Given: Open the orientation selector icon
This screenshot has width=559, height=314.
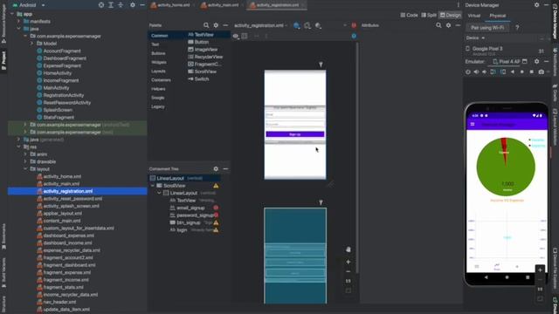Looking at the screenshot, I should [x=307, y=25].
